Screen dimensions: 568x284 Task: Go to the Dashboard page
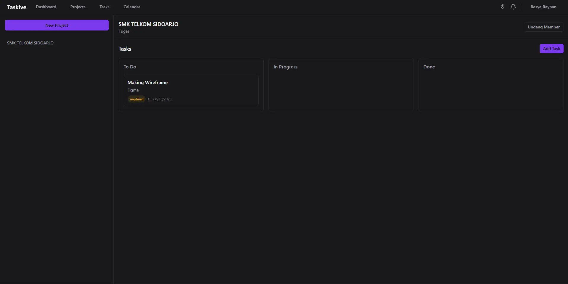pos(46,7)
